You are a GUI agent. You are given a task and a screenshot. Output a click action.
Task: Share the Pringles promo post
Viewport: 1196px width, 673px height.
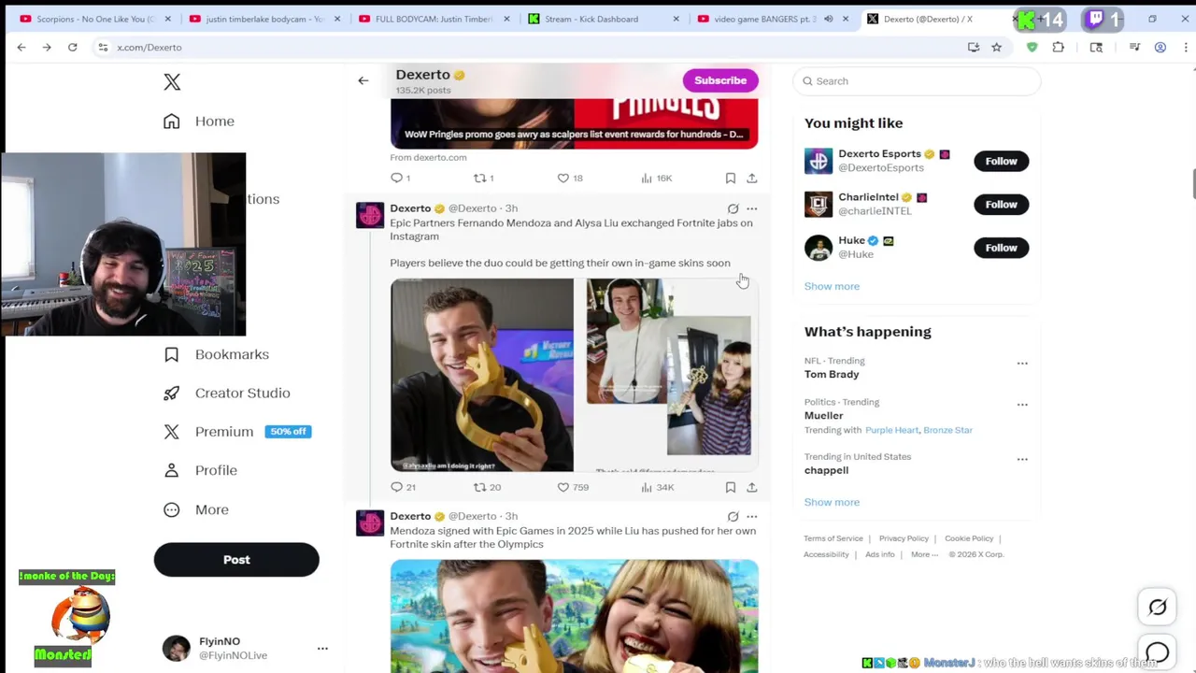coord(751,178)
